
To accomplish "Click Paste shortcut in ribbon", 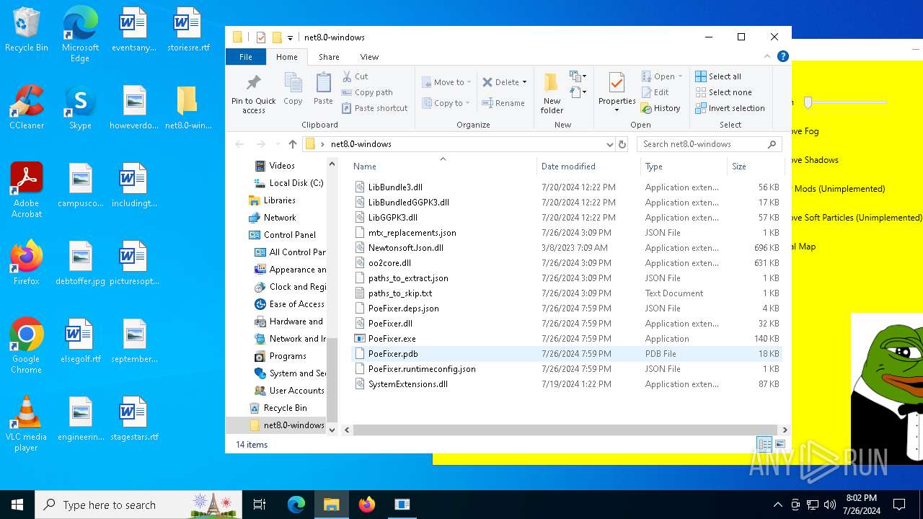I will [374, 108].
